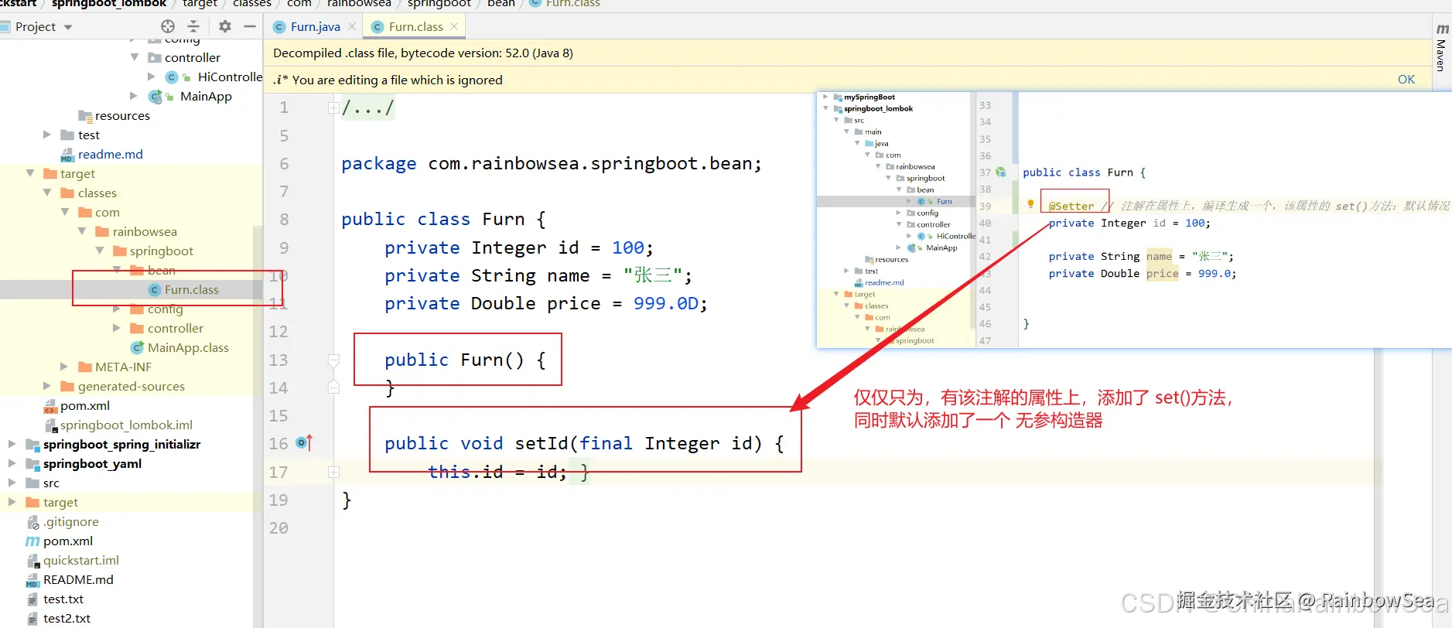Click the 'public class Furn' declaration line
Image resolution: width=1452 pixels, height=628 pixels.
click(443, 220)
